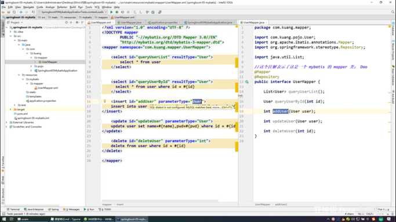Run the application with green play icon
Image resolution: width=396 pixels, height=222 pixels.
[x=111, y=12]
